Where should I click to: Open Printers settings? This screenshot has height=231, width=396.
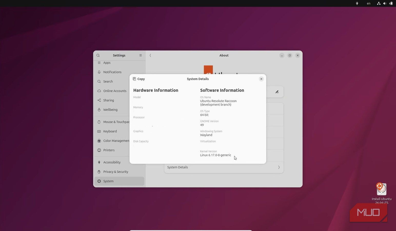click(119, 150)
